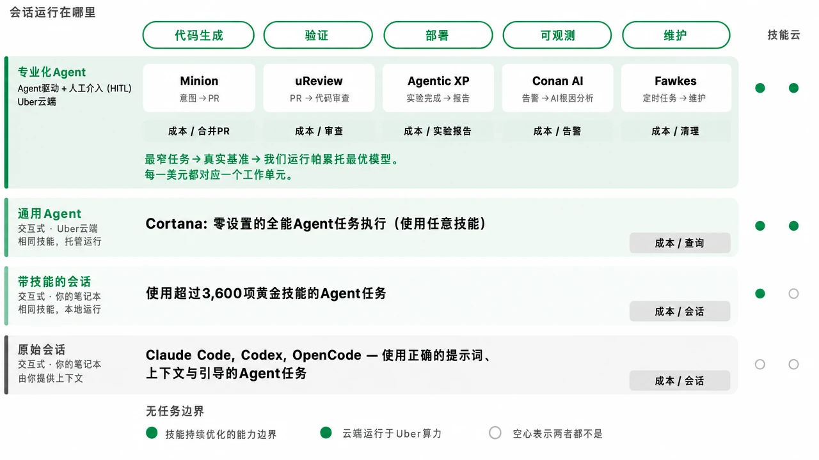The width and height of the screenshot is (819, 460).
Task: Click the 带技能的会话 row heading
Action: 54,281
